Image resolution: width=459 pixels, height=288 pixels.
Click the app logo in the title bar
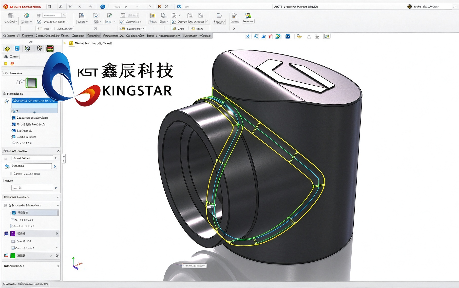6,7
